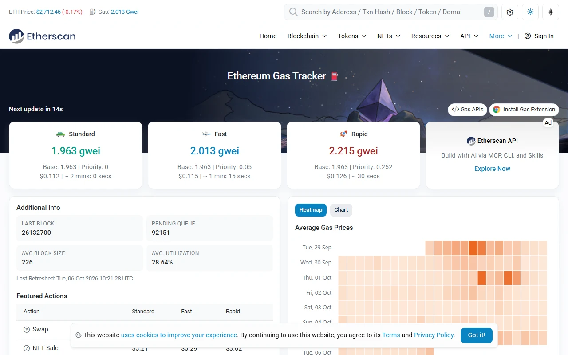Click the Rapid rocket icon
The width and height of the screenshot is (568, 355).
coord(343,134)
